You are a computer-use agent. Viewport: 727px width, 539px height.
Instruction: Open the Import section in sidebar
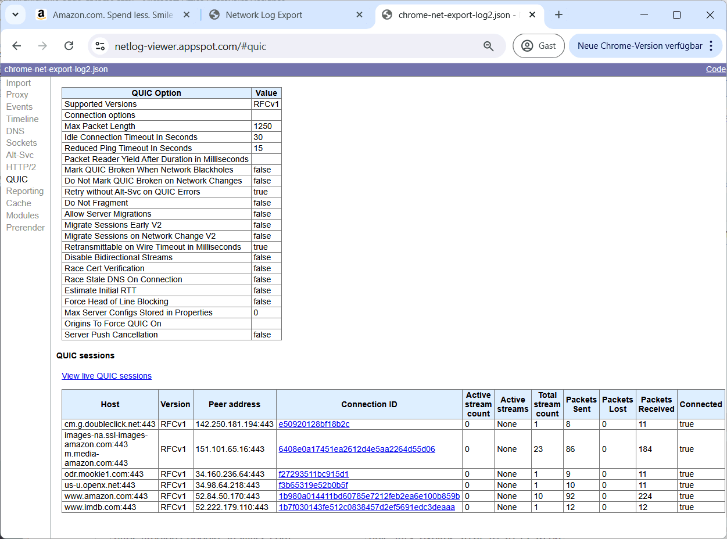[19, 83]
